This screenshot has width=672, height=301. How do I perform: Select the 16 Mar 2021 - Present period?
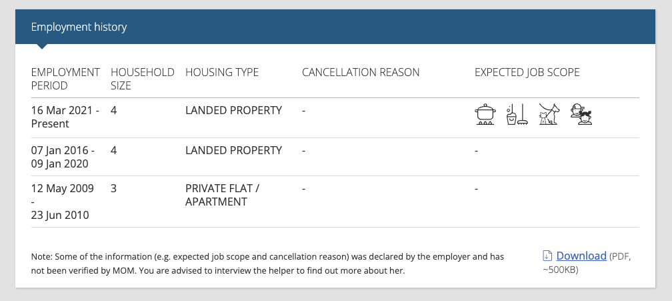point(65,117)
